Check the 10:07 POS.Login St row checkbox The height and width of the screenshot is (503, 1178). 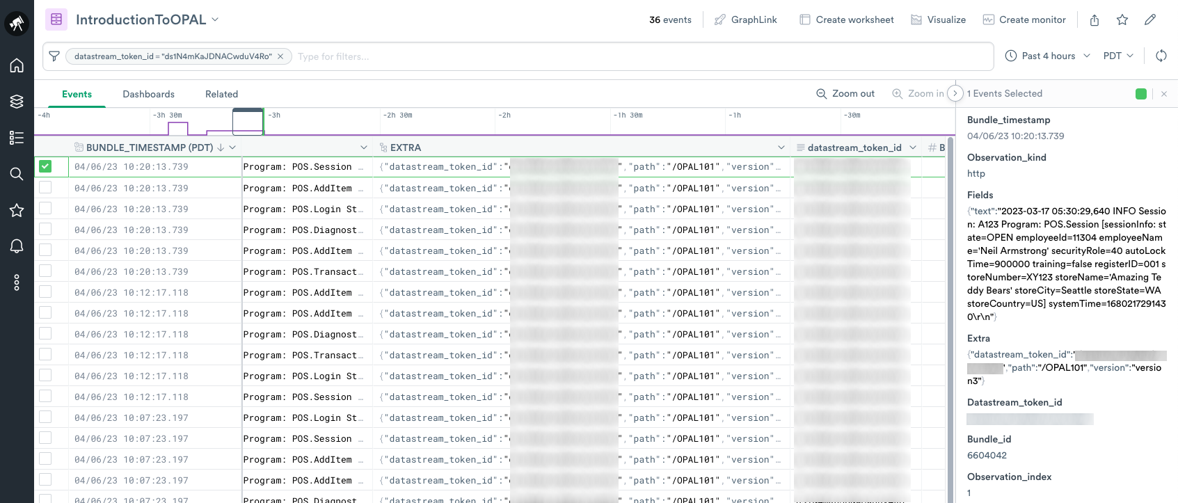pyautogui.click(x=45, y=417)
